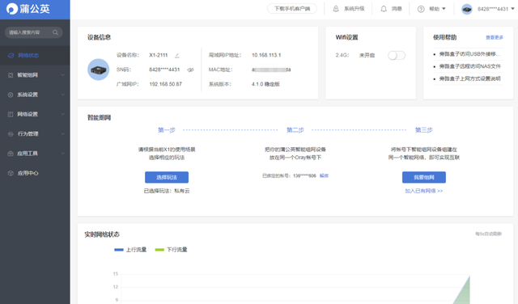Screen dimensions: 518x304
Task: Enable the 2.4G Wifi switch
Action: coord(397,56)
